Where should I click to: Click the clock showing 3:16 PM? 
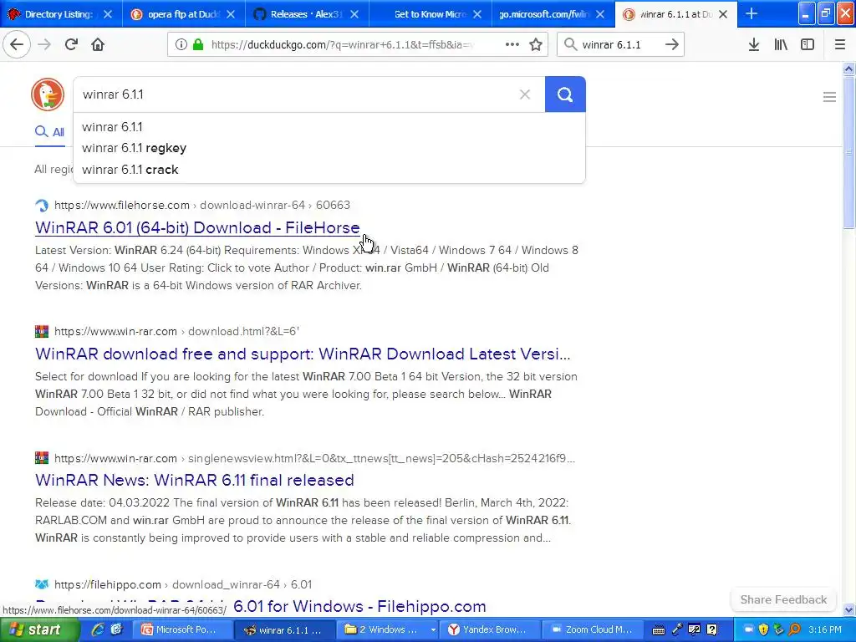point(825,630)
